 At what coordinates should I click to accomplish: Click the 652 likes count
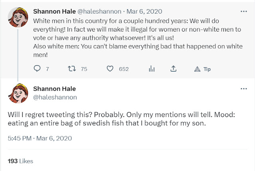click(x=124, y=69)
